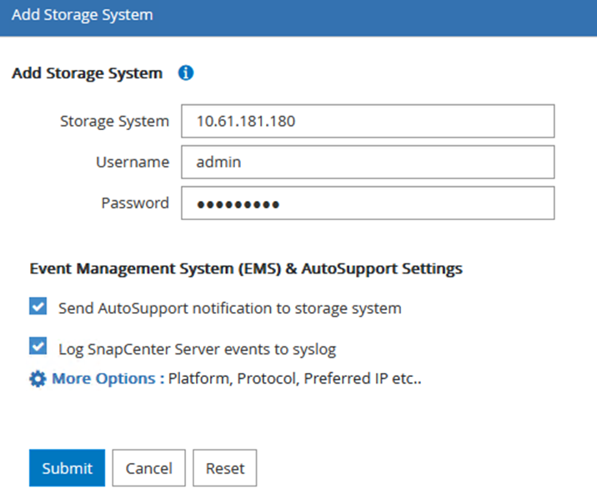Viewport: 597px width, 503px height.
Task: Click into the masked Password field
Action: pos(367,203)
